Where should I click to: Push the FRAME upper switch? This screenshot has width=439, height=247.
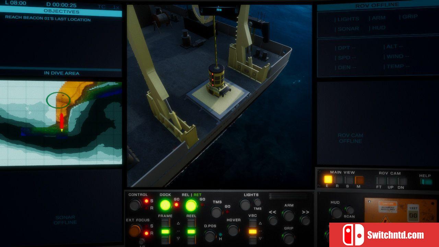tap(165, 223)
